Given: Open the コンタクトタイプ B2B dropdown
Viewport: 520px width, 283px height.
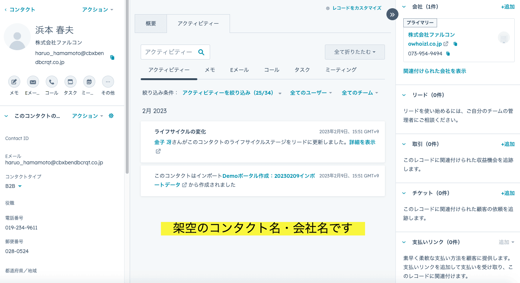Looking at the screenshot, I should pos(14,186).
